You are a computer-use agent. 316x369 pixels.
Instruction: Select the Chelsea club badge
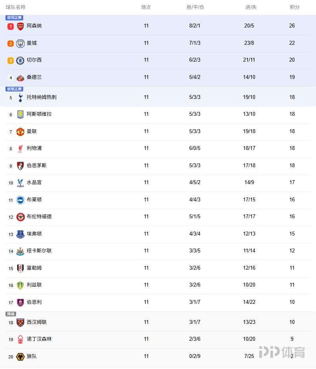click(20, 60)
